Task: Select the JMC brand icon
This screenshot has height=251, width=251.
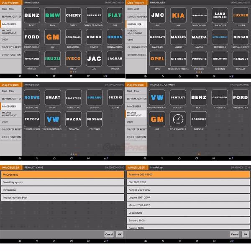Action: click(x=158, y=15)
